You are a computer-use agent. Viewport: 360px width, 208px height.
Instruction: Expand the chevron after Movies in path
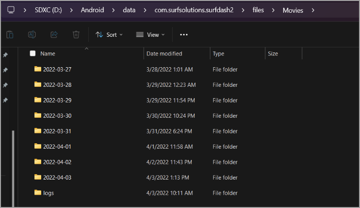(x=313, y=10)
